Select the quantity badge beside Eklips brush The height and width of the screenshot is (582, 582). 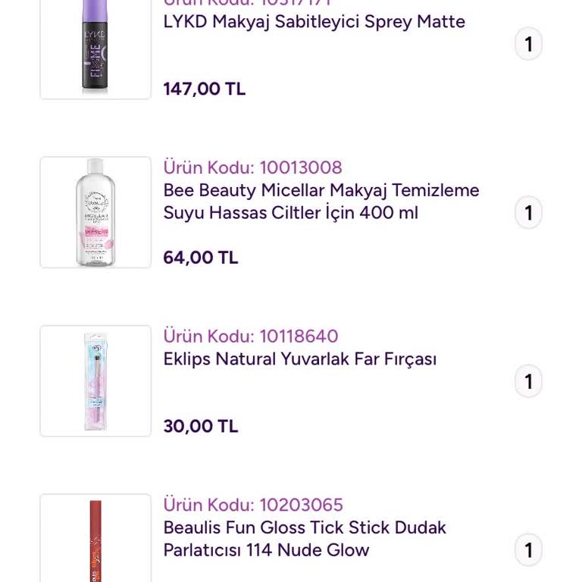(528, 381)
